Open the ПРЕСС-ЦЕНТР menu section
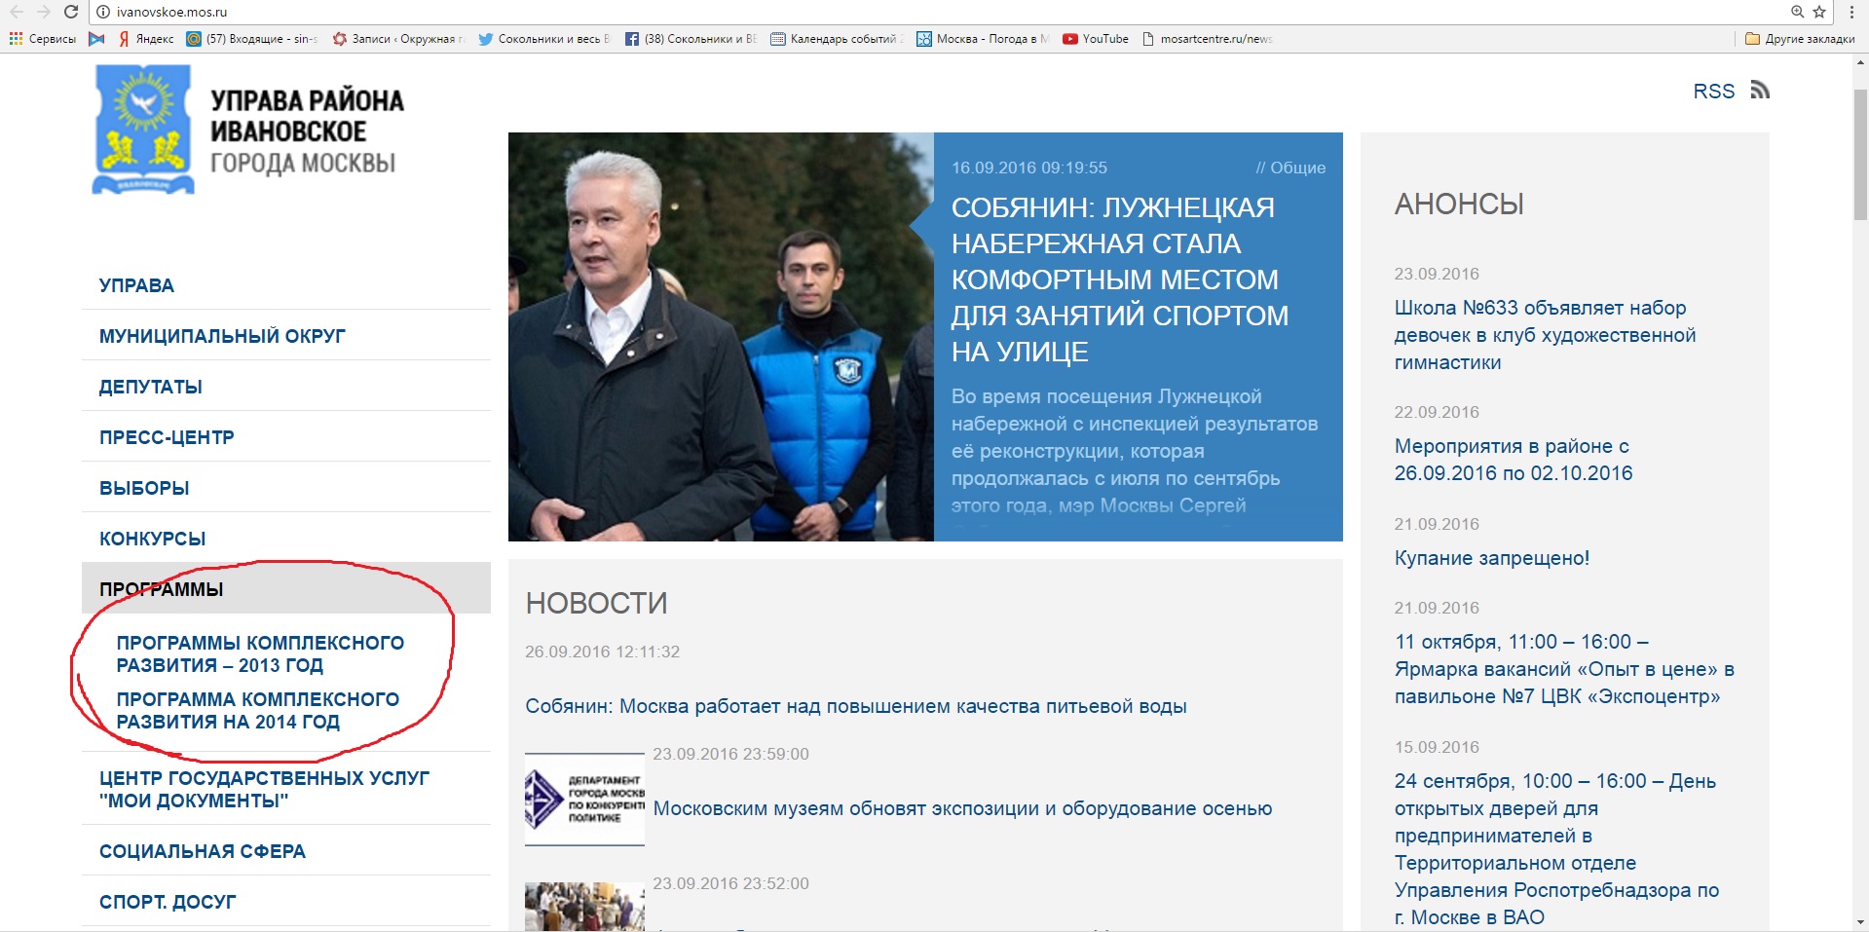The width and height of the screenshot is (1869, 932). [x=167, y=437]
